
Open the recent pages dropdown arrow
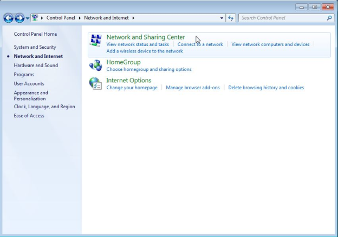click(28, 18)
